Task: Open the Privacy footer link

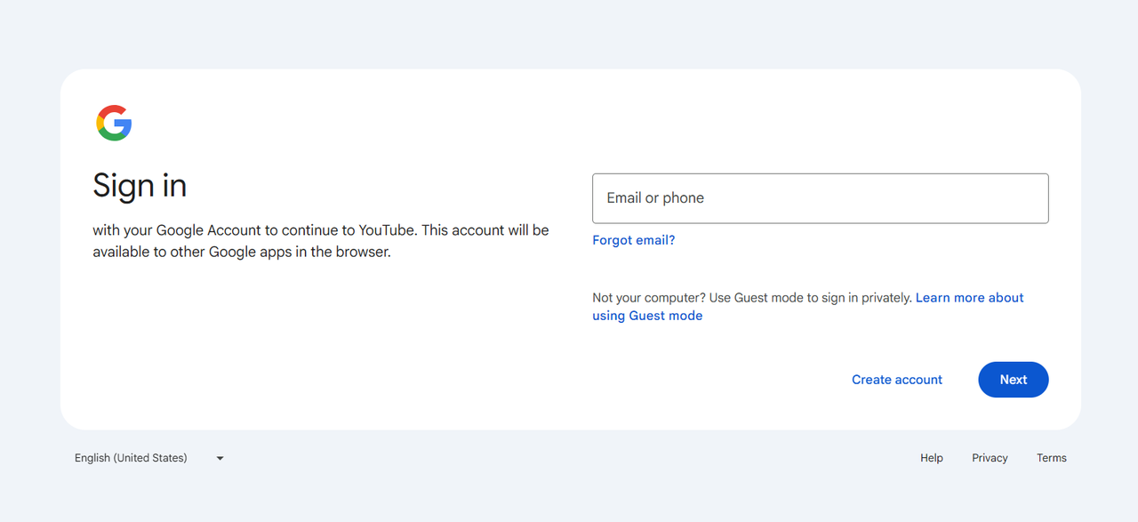Action: coord(989,458)
